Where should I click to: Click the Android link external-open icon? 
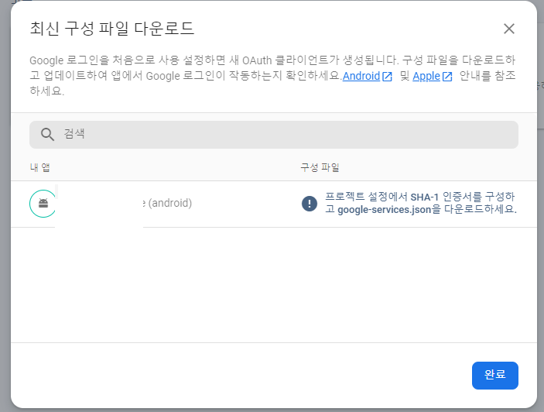(x=387, y=77)
